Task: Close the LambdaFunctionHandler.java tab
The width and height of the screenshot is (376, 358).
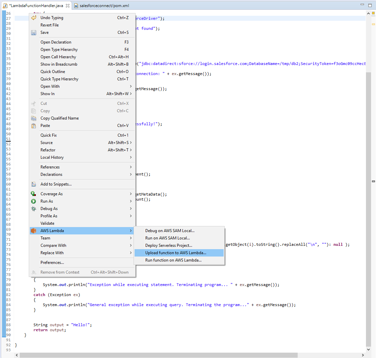Action: tap(68, 5)
